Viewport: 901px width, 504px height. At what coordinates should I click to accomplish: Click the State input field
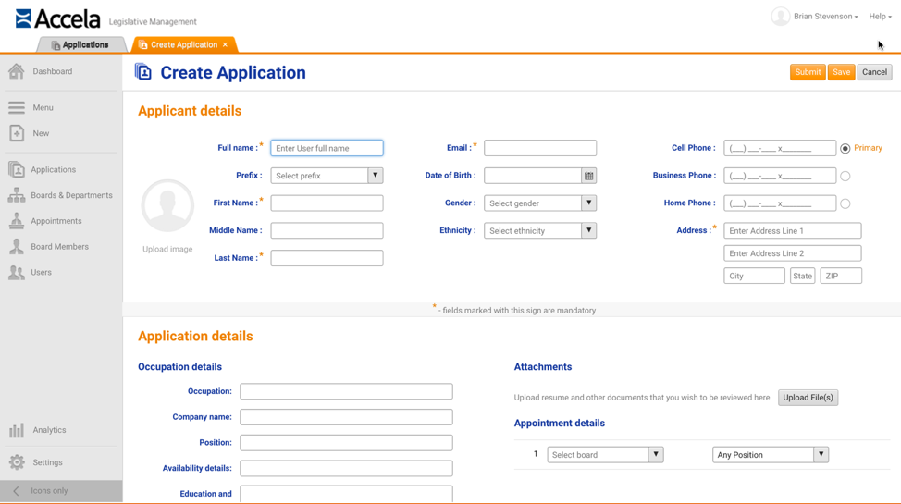pyautogui.click(x=803, y=276)
